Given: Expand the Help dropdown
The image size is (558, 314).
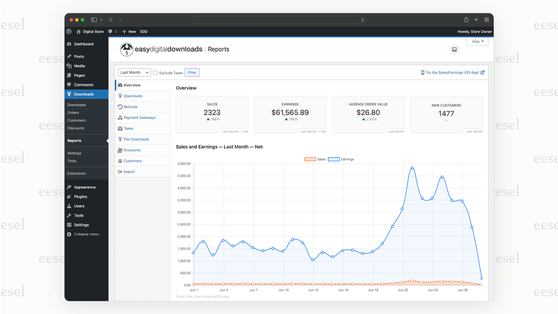Looking at the screenshot, I should click(477, 41).
